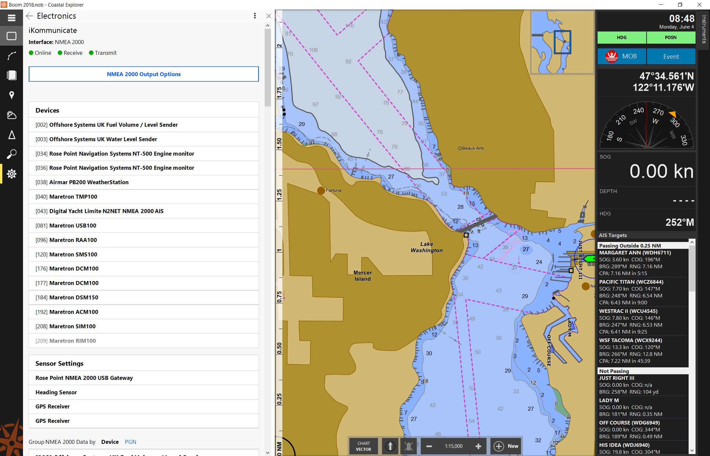710x456 pixels.
Task: Click the Event button
Action: pos(671,56)
